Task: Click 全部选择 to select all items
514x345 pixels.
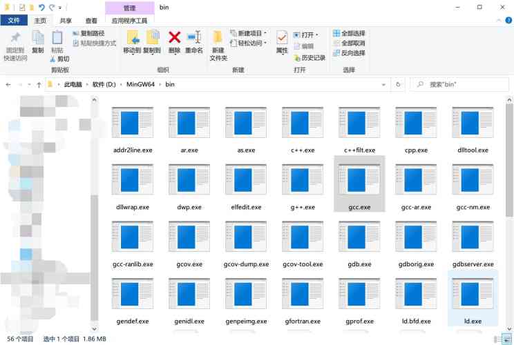Action: [349, 33]
